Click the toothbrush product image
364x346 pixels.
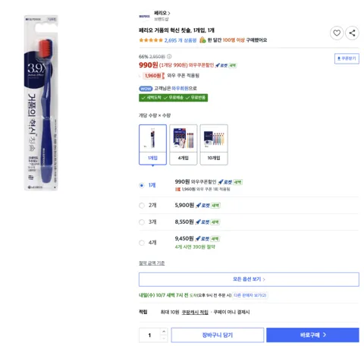[41, 102]
